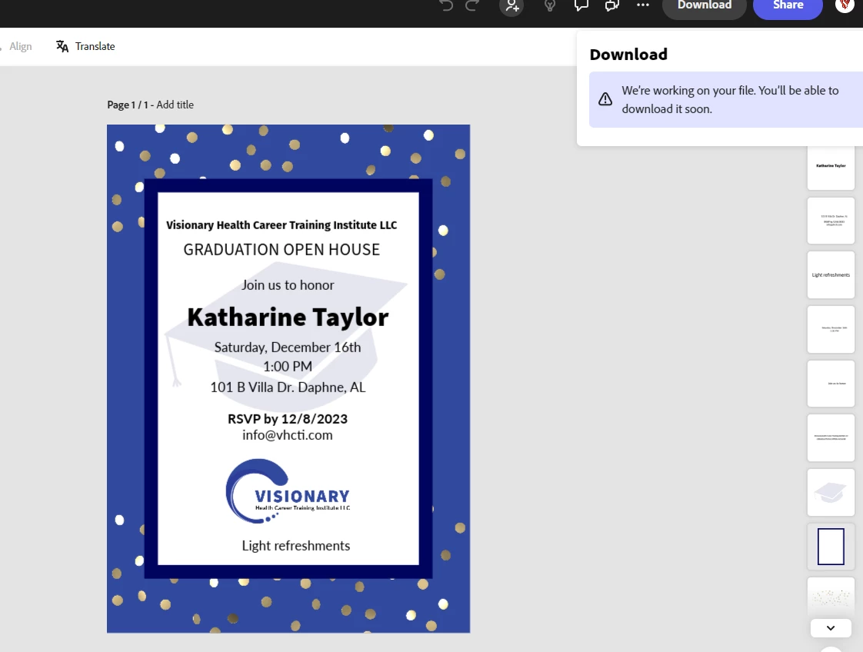863x652 pixels.
Task: Click the Page 1 / 1 label
Action: (128, 105)
